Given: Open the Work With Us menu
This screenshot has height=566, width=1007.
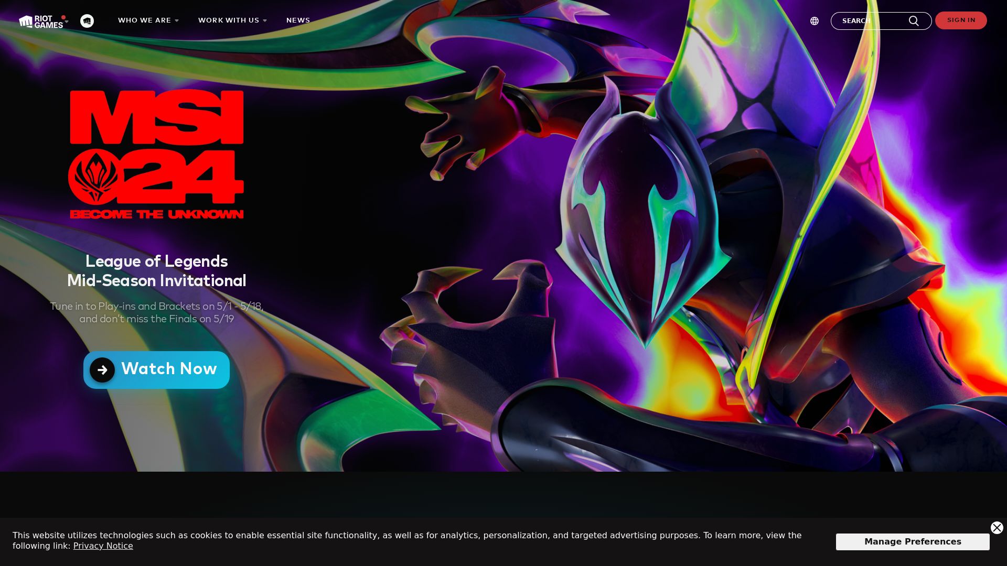Looking at the screenshot, I should point(228,20).
